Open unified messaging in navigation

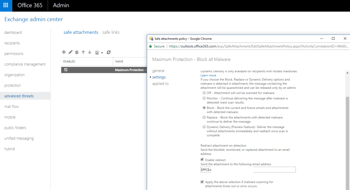point(19,138)
